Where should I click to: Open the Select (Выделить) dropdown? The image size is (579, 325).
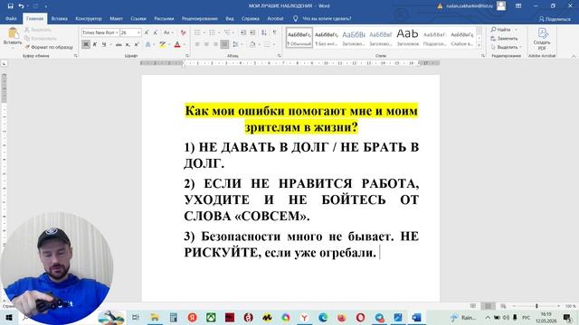pyautogui.click(x=506, y=47)
